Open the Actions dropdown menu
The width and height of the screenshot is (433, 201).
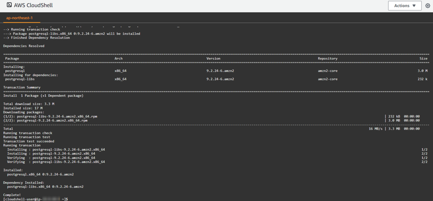405,6
